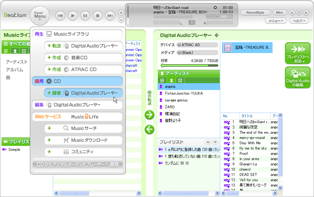The image size is (314, 197).
Task: Choose 転送 Digital Audioプレーヤー
Action: 83,46
